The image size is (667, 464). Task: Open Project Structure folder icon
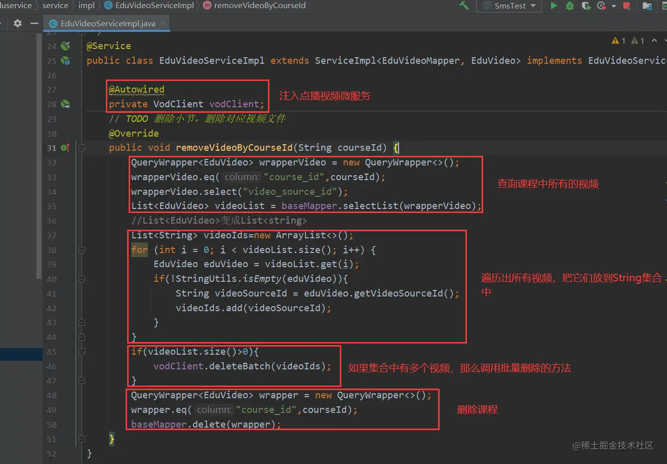(647, 6)
